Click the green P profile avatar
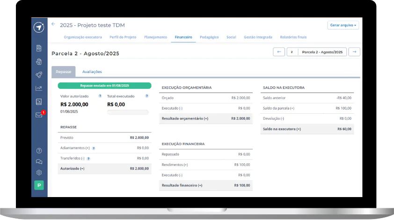This screenshot has width=394, height=220. coord(39,185)
